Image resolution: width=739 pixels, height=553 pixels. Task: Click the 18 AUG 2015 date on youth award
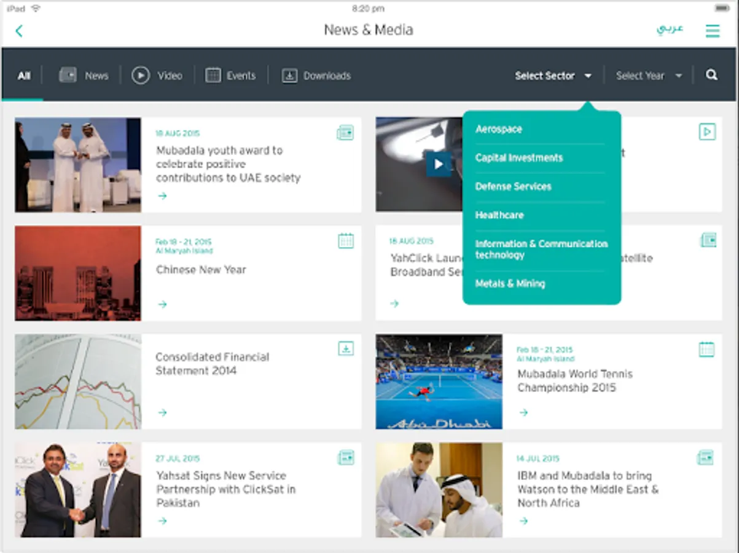pos(178,133)
